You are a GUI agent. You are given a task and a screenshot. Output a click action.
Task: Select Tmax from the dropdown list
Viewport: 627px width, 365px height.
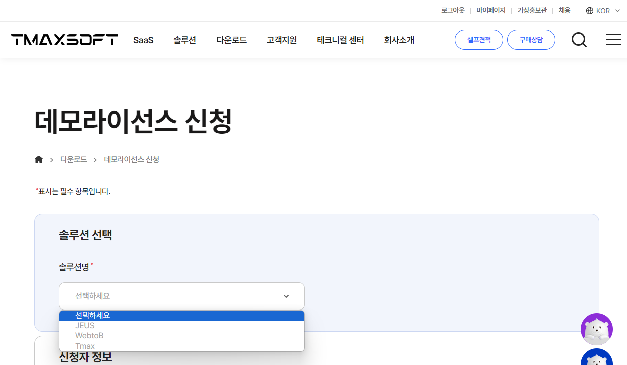[181, 346]
